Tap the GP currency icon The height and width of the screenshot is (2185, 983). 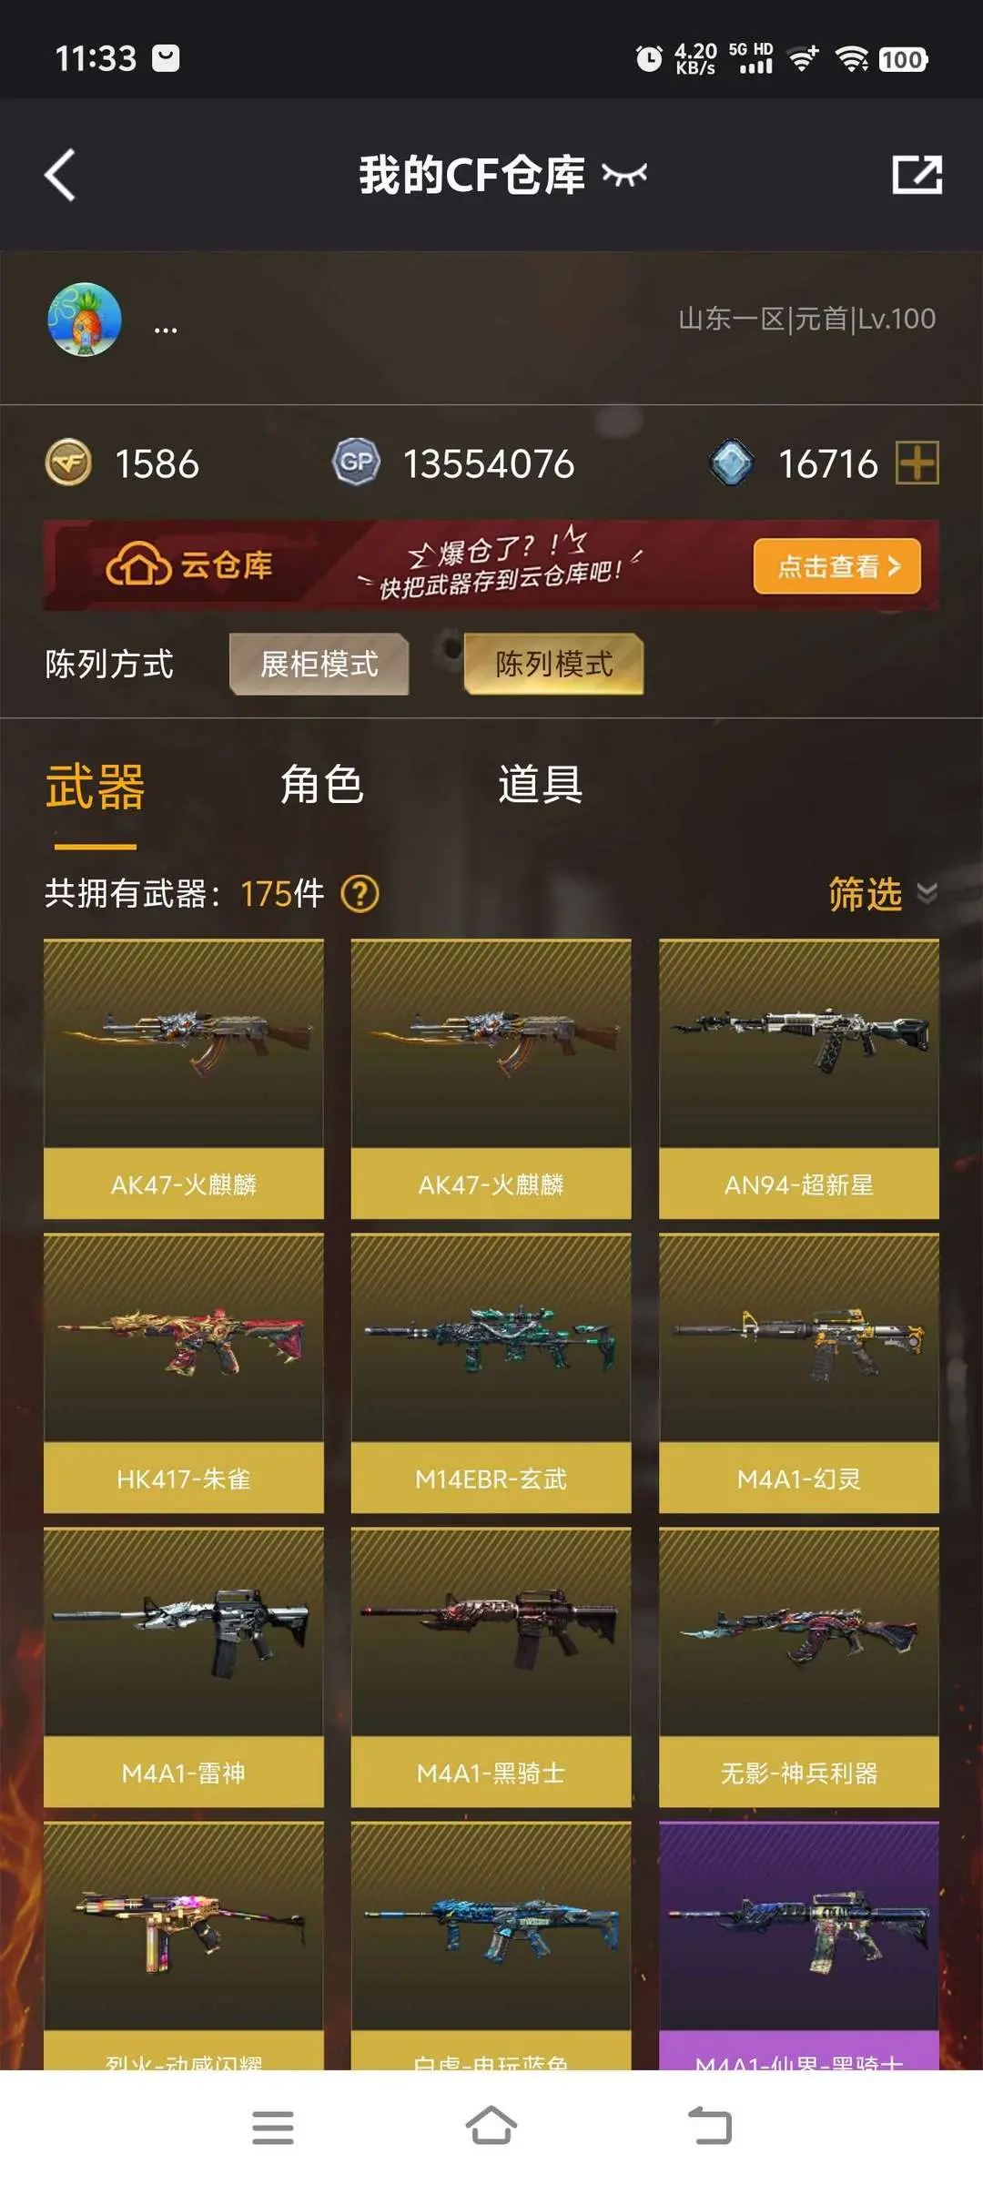[356, 462]
